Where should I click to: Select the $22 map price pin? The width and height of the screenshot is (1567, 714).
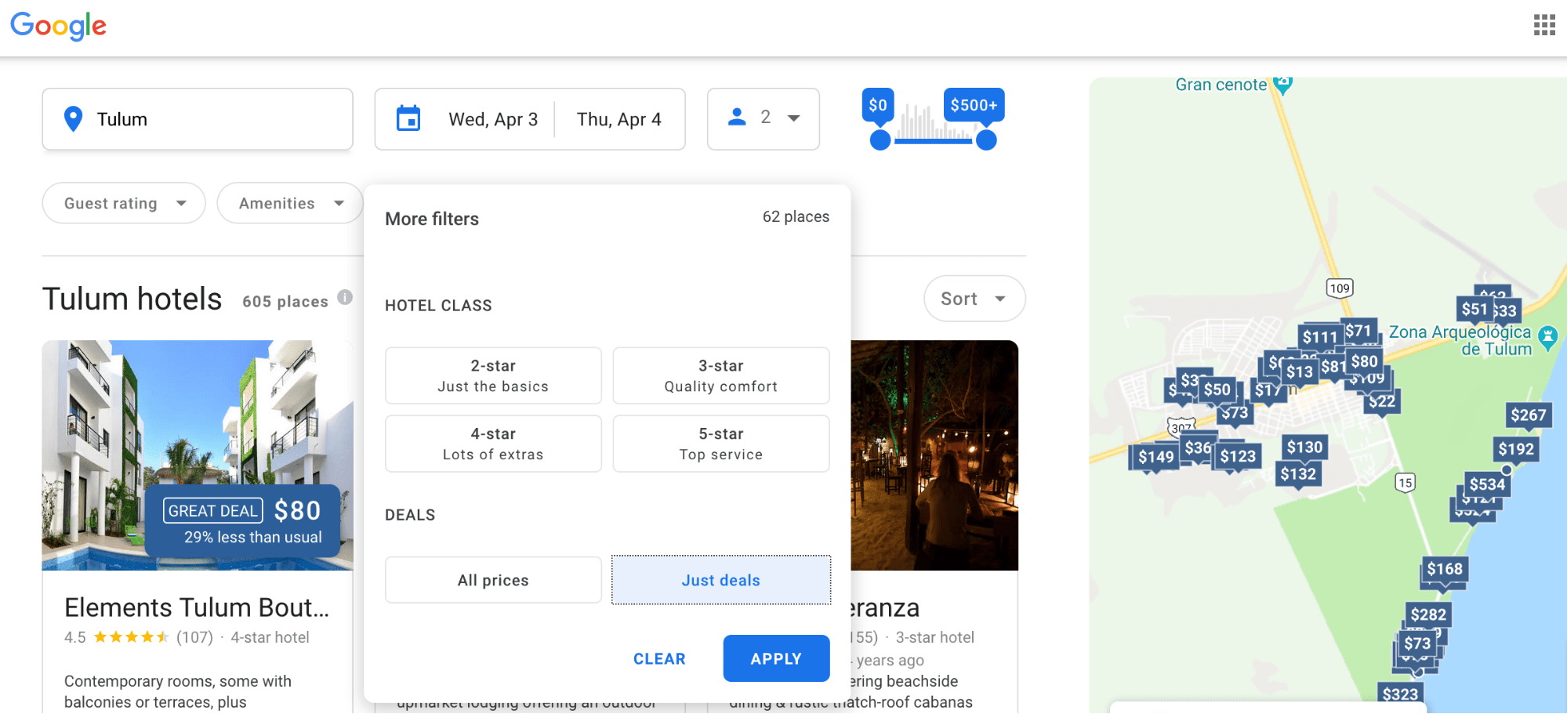(1382, 402)
